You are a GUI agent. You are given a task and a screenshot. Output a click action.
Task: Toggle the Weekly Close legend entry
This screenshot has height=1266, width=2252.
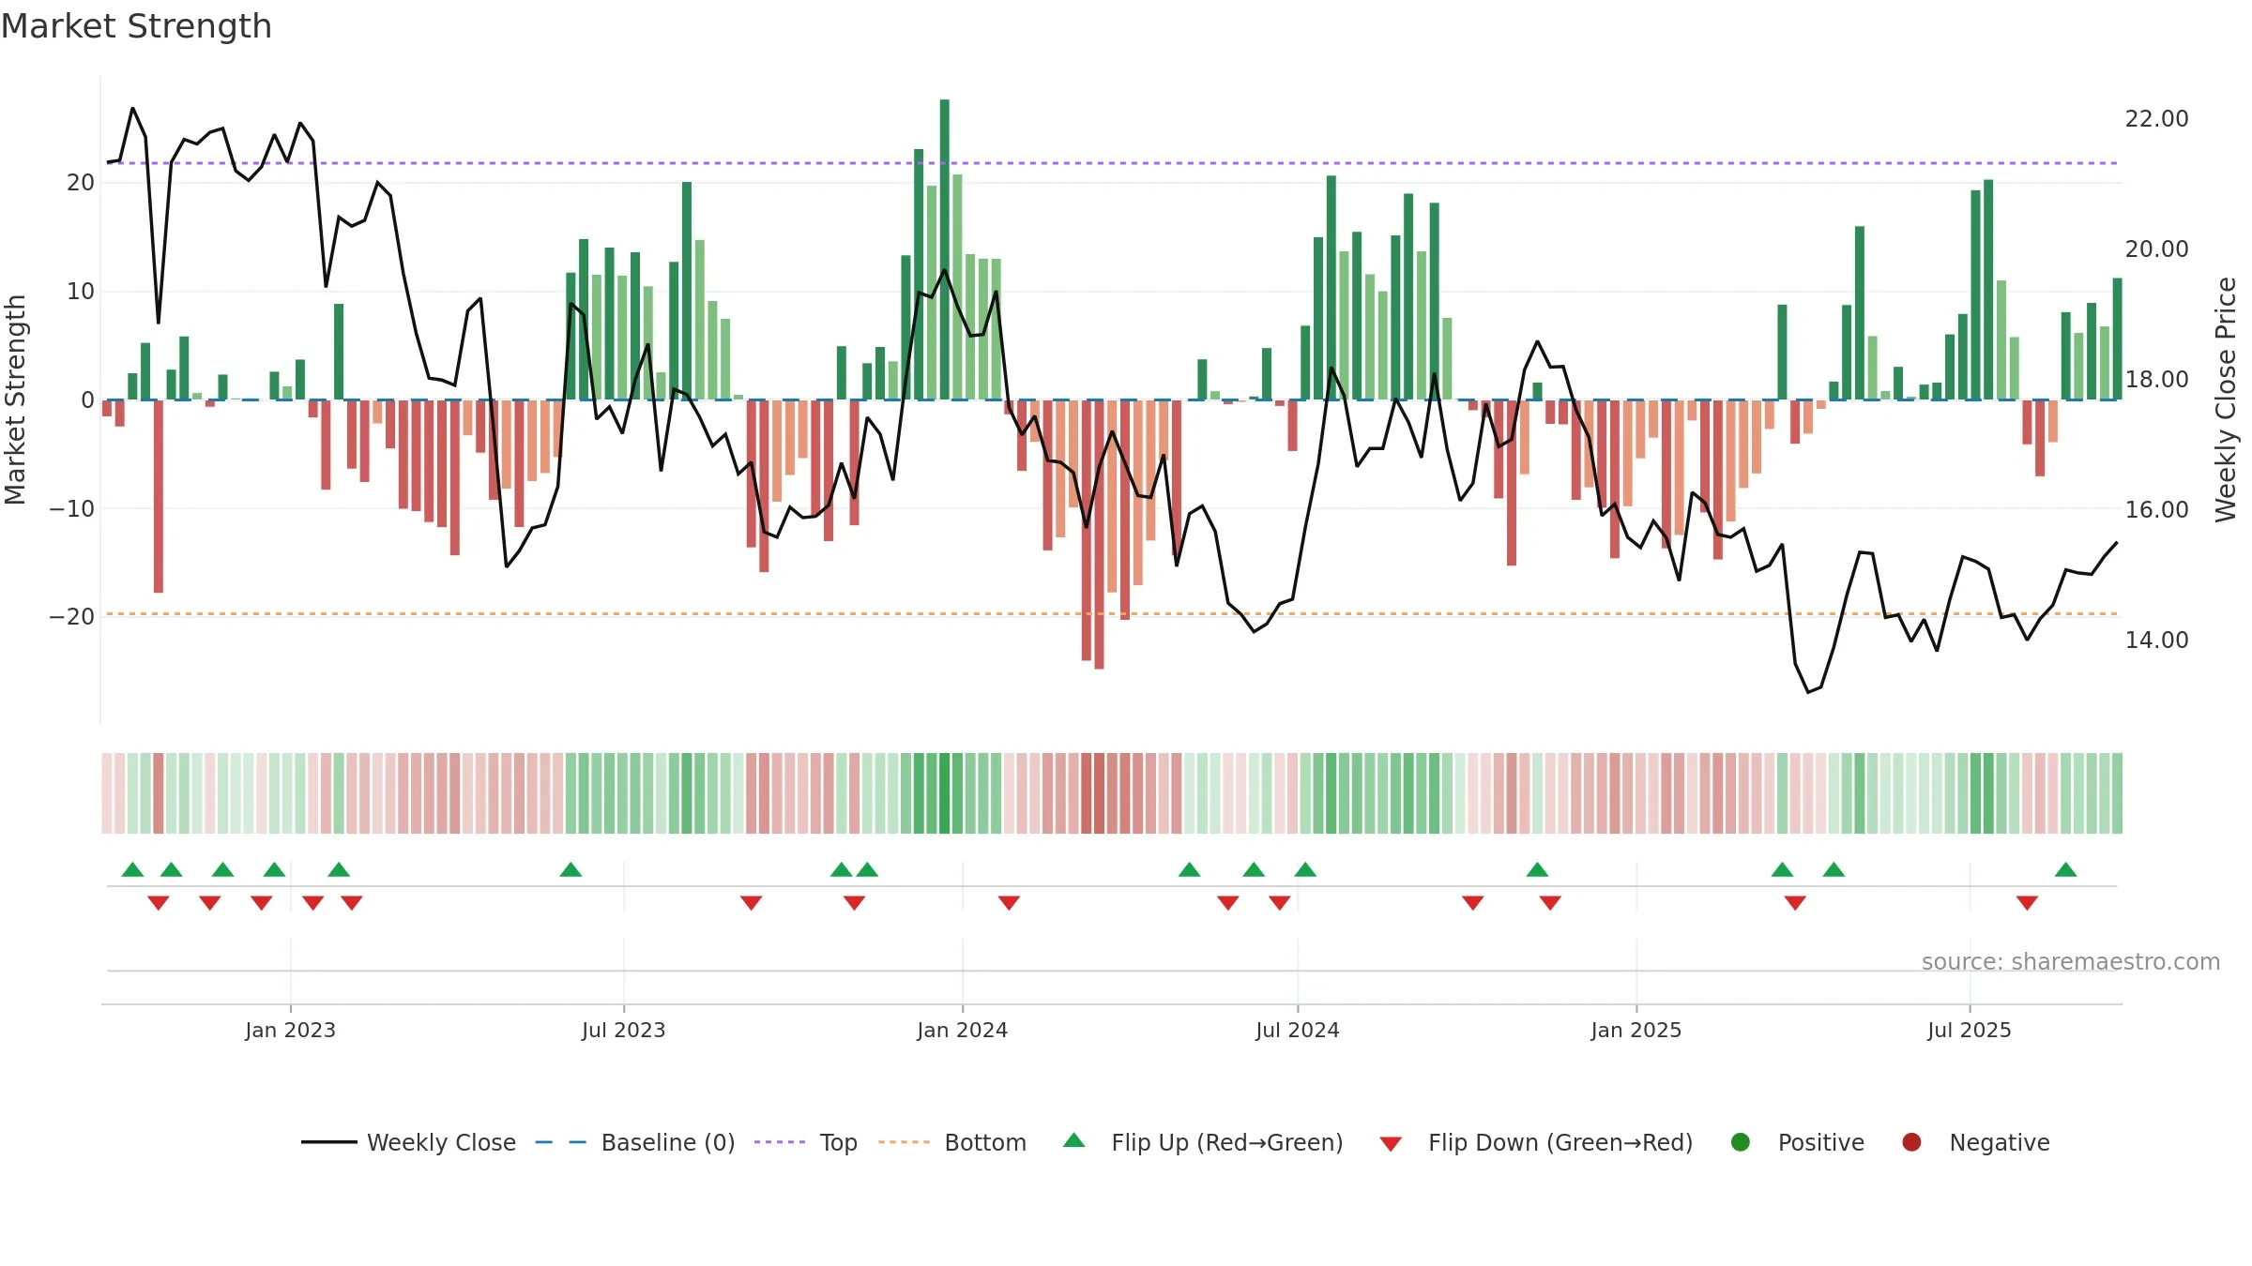point(409,1142)
